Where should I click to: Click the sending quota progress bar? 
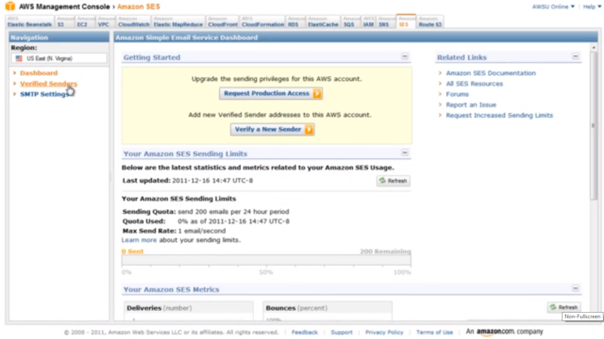(x=266, y=261)
